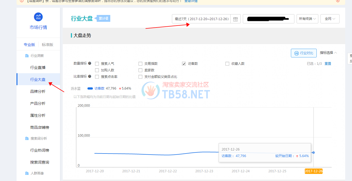This screenshot has width=352, height=181.
Task: Click the 行业洞察 section icon
Action: point(27,56)
